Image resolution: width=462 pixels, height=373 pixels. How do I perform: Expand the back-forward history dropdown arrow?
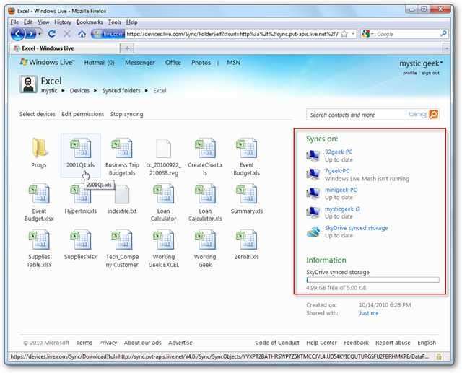coord(40,34)
